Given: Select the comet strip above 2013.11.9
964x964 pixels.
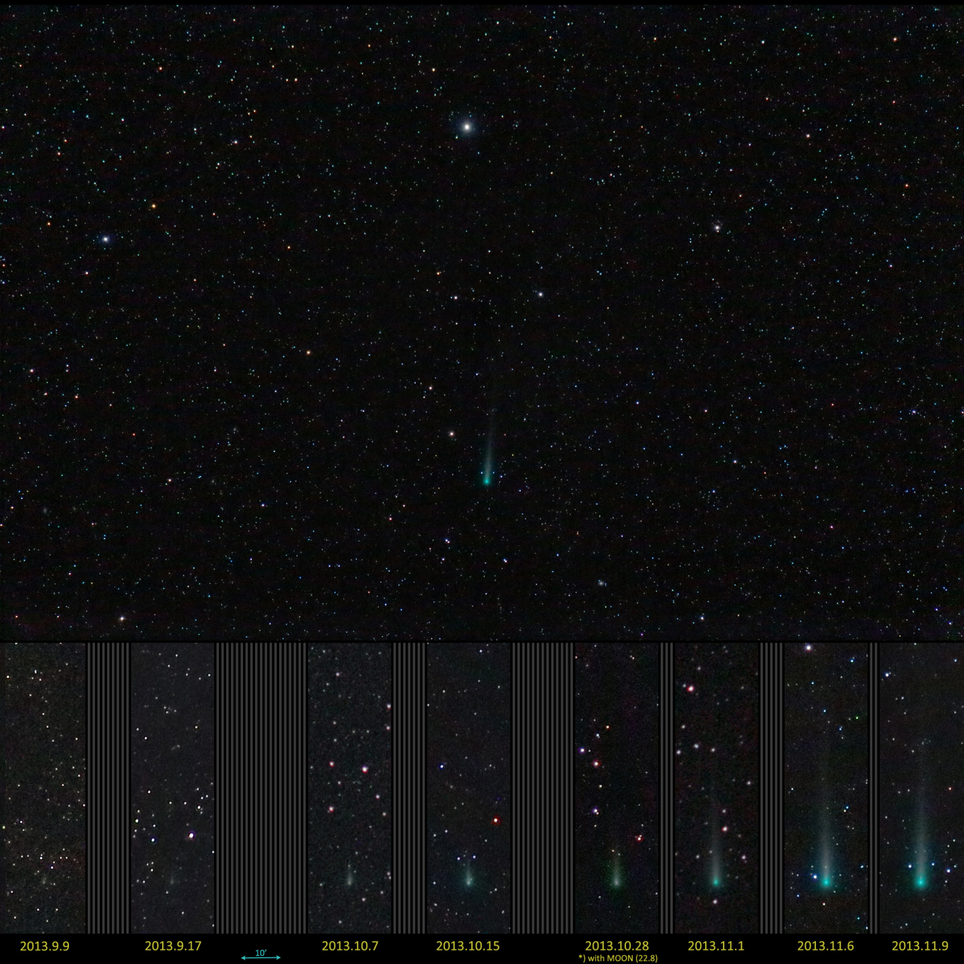Looking at the screenshot, I should pyautogui.click(x=921, y=788).
